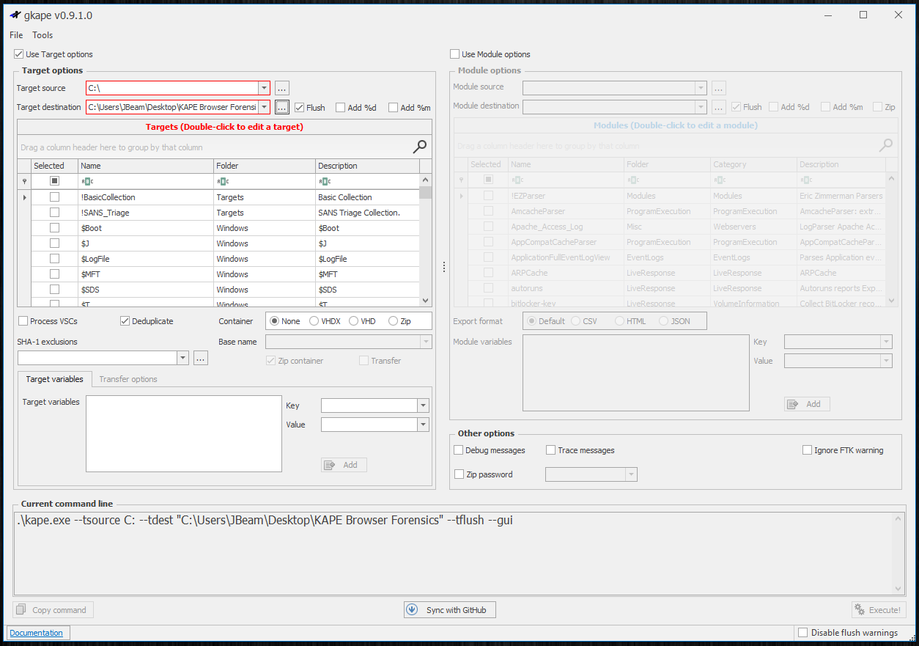Click the Folder column filter icon
919x646 pixels.
pos(223,181)
